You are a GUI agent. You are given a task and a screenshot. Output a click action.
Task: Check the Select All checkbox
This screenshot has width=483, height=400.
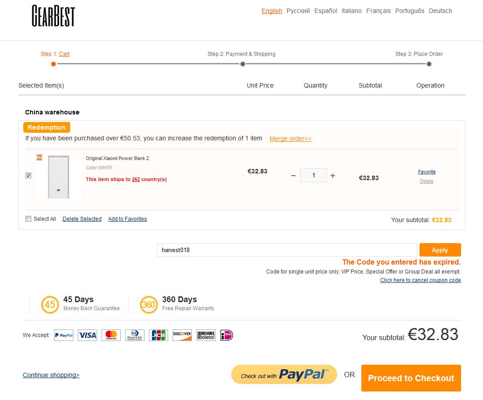click(x=28, y=219)
